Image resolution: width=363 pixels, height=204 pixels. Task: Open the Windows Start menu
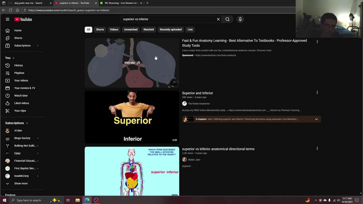[4, 200]
